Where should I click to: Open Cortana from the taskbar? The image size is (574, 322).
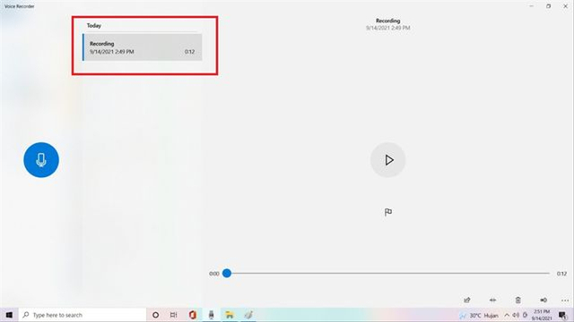click(x=155, y=315)
